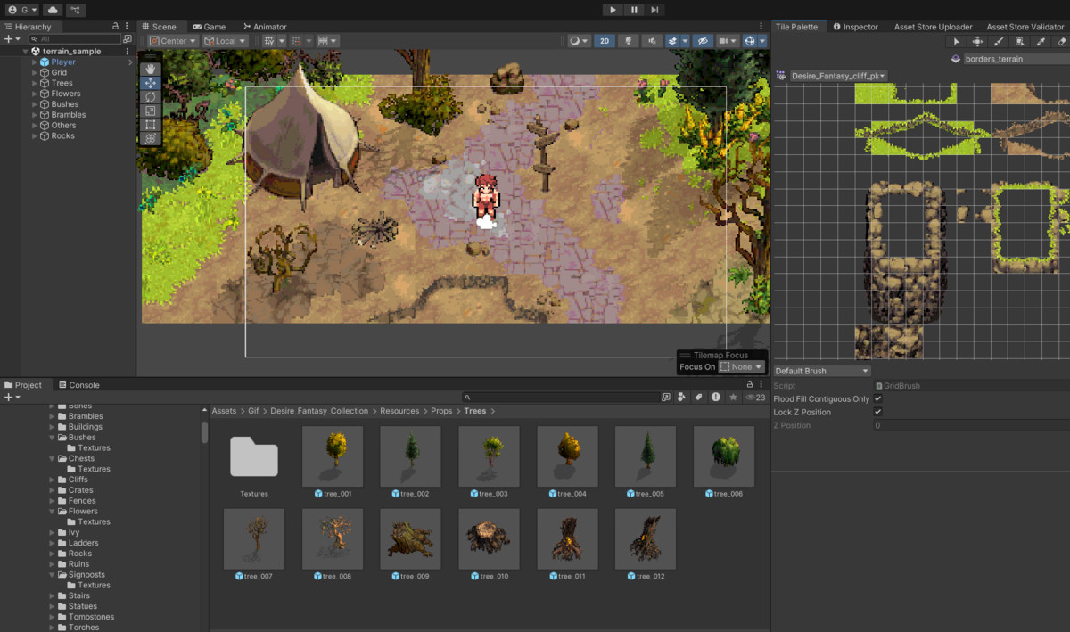Screen dimensions: 1070x632
Task: Switch to the Console tab
Action: [78, 385]
